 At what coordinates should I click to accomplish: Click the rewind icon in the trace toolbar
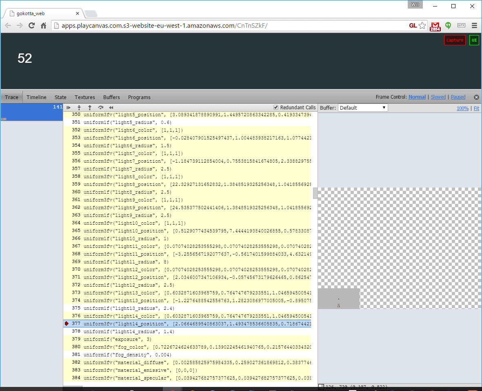coord(111,108)
